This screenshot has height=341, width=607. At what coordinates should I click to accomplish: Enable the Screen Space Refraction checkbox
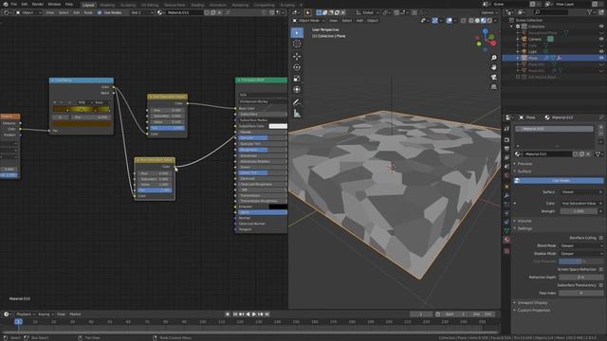click(600, 269)
